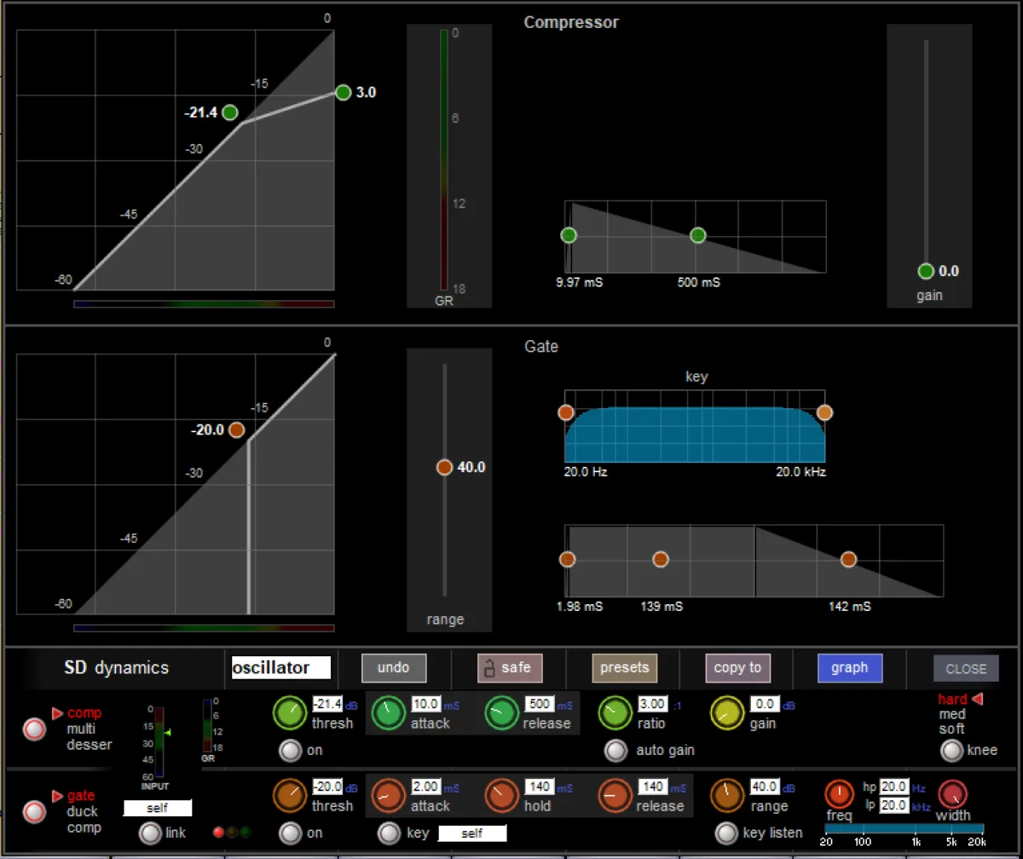
Task: Select the med knee option
Action: point(951,714)
